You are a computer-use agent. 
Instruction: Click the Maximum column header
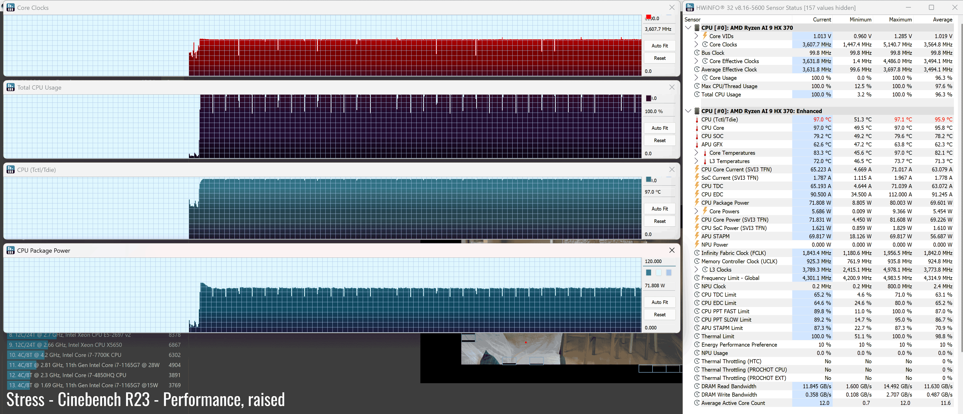(900, 19)
